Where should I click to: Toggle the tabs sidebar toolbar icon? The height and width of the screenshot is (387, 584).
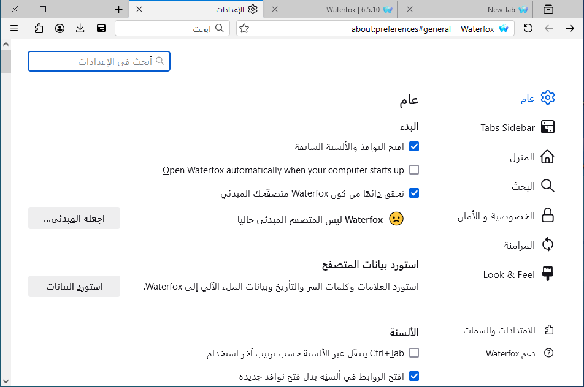click(101, 28)
